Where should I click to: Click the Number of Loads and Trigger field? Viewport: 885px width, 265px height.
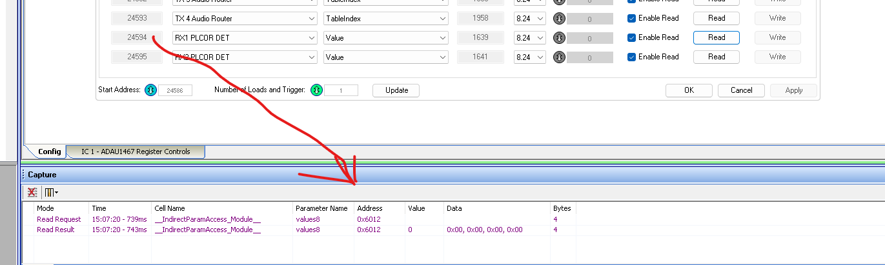341,91
